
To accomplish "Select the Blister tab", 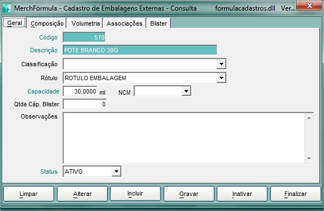I will 159,23.
